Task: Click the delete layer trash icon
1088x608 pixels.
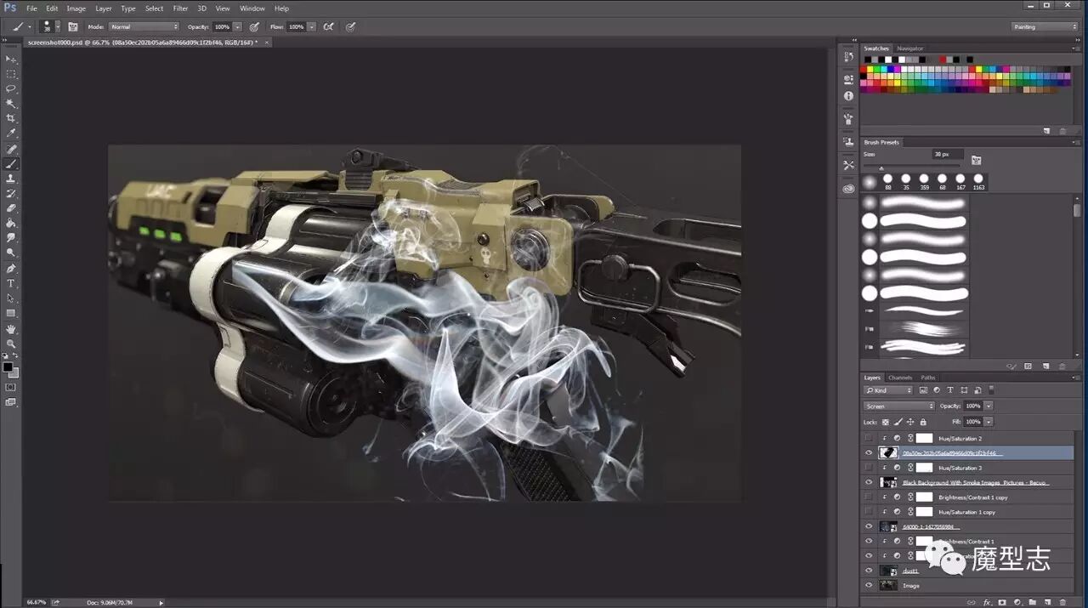Action: [x=1062, y=602]
